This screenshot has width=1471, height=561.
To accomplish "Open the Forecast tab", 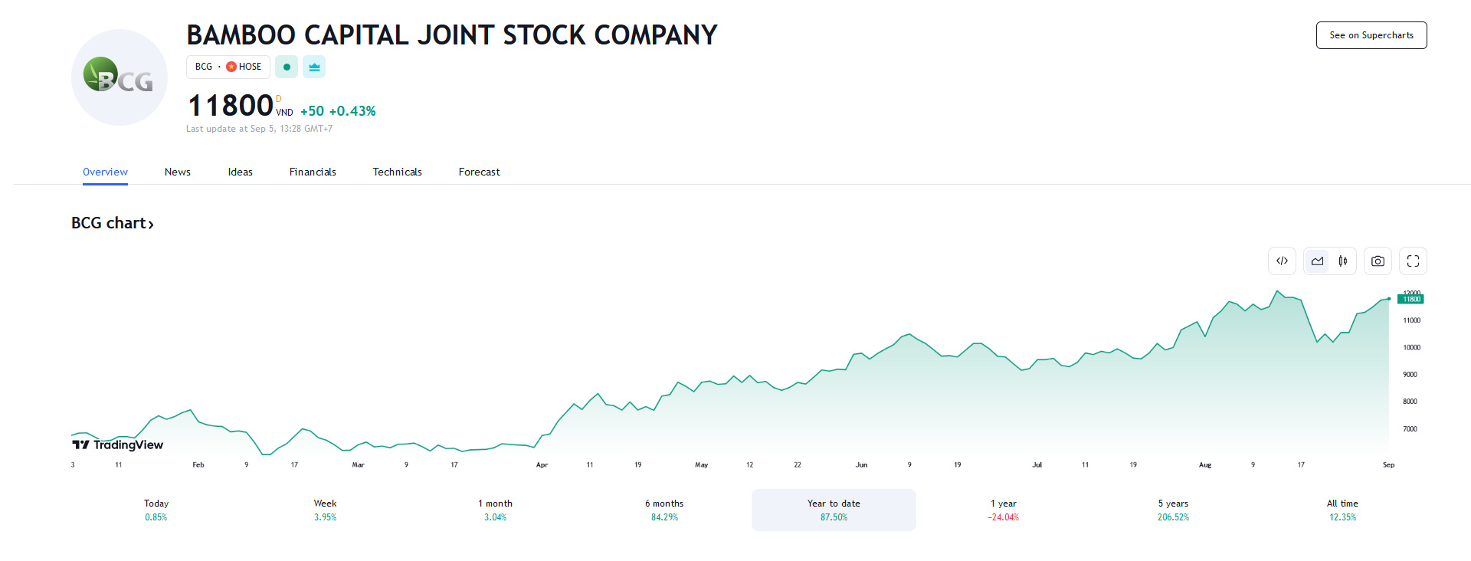I will click(x=479, y=172).
